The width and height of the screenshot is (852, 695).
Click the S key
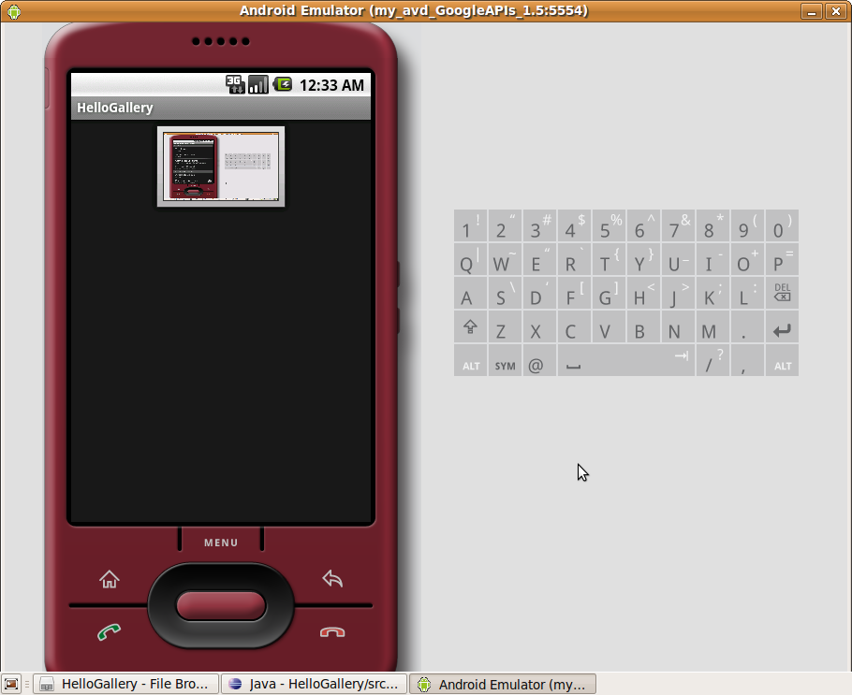point(506,293)
